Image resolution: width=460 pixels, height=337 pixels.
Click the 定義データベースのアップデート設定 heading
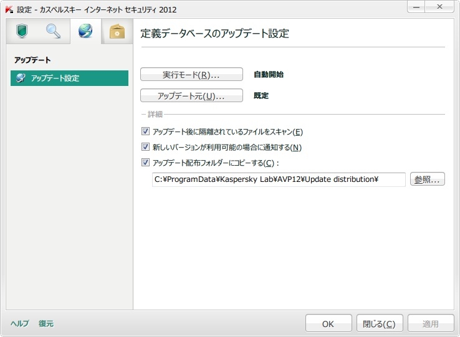[x=215, y=34]
